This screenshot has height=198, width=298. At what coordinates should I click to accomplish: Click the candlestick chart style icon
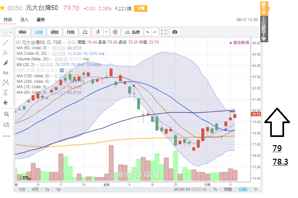(x=98, y=32)
